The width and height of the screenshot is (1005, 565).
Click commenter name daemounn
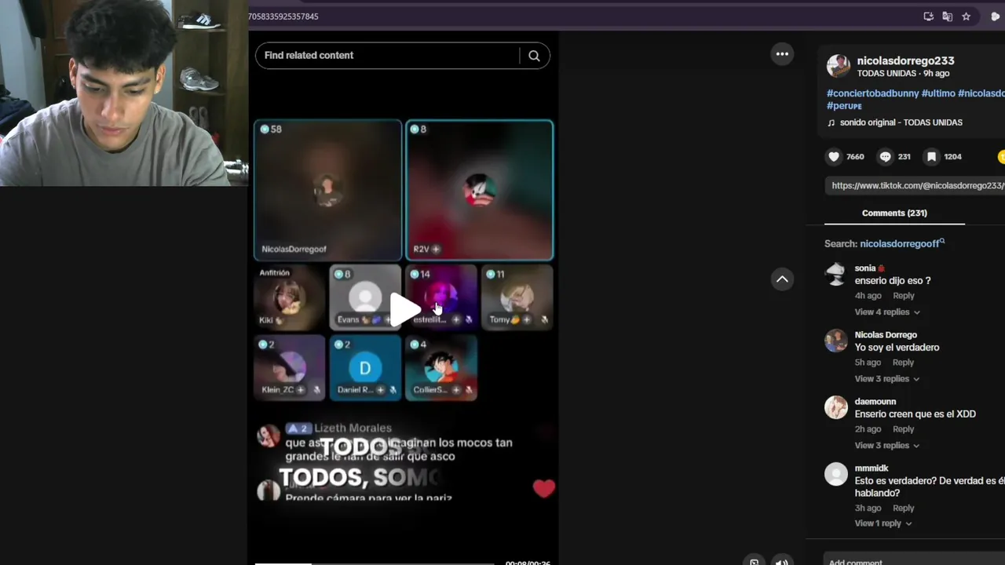[x=875, y=402]
